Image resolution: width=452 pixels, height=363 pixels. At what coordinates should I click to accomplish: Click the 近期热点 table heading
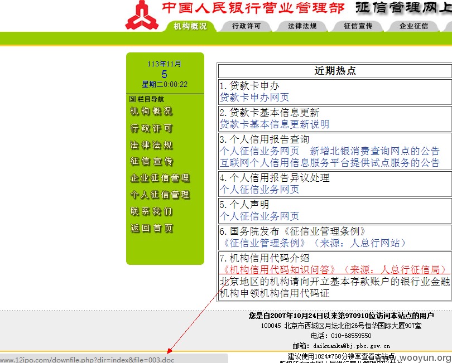tap(335, 71)
